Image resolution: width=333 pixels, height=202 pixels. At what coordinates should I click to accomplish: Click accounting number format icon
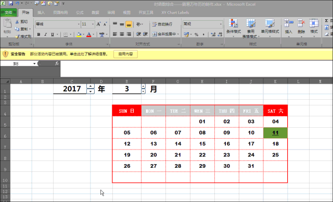(x=186, y=34)
